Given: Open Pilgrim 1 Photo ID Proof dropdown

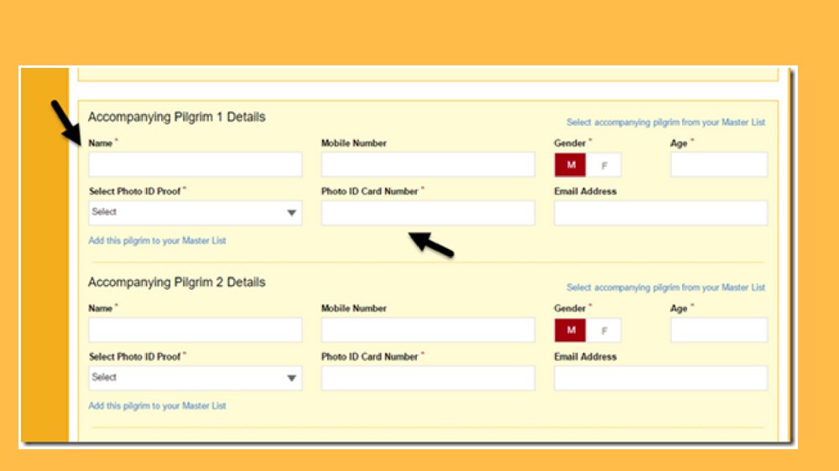Looking at the screenshot, I should click(195, 213).
